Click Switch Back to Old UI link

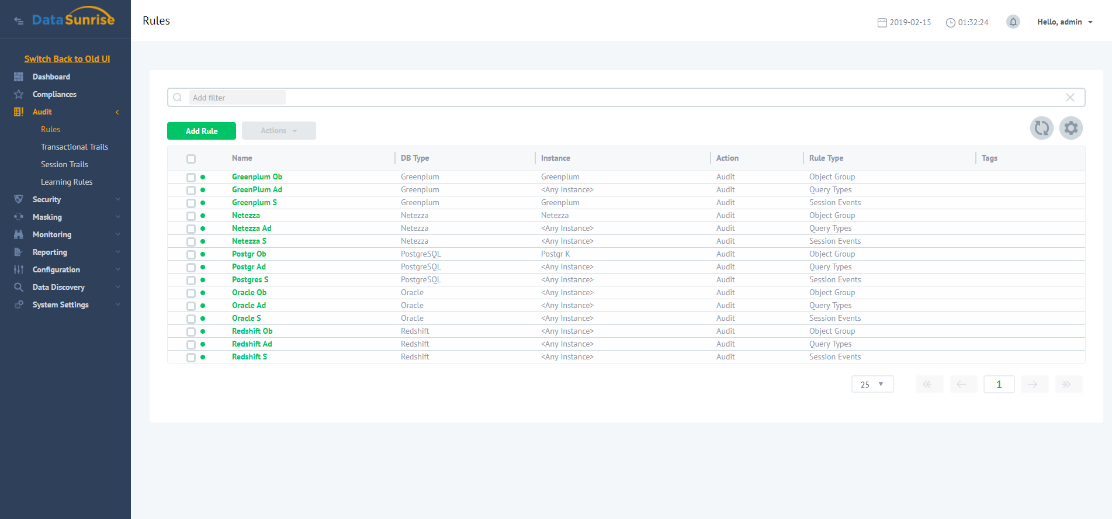(x=67, y=58)
